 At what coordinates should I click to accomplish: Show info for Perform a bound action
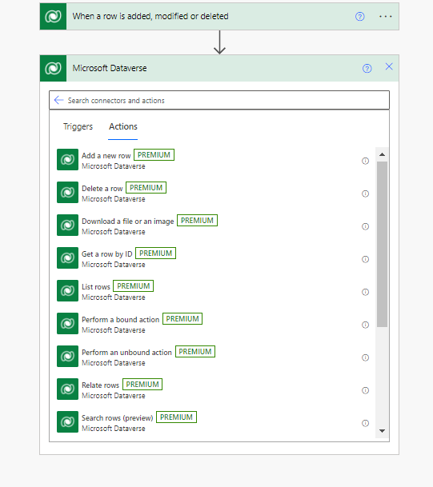click(365, 325)
